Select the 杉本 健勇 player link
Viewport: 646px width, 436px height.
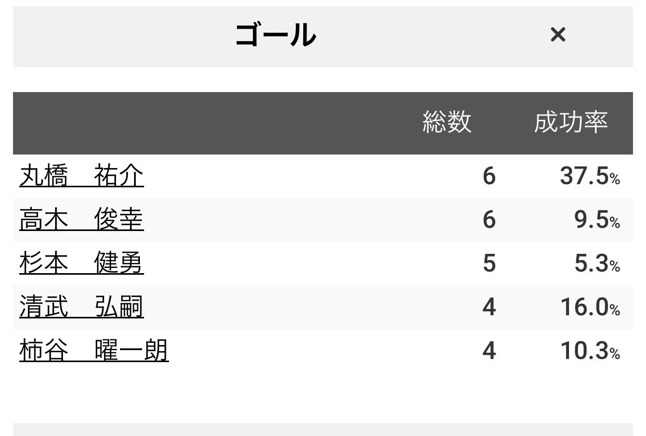tap(81, 264)
